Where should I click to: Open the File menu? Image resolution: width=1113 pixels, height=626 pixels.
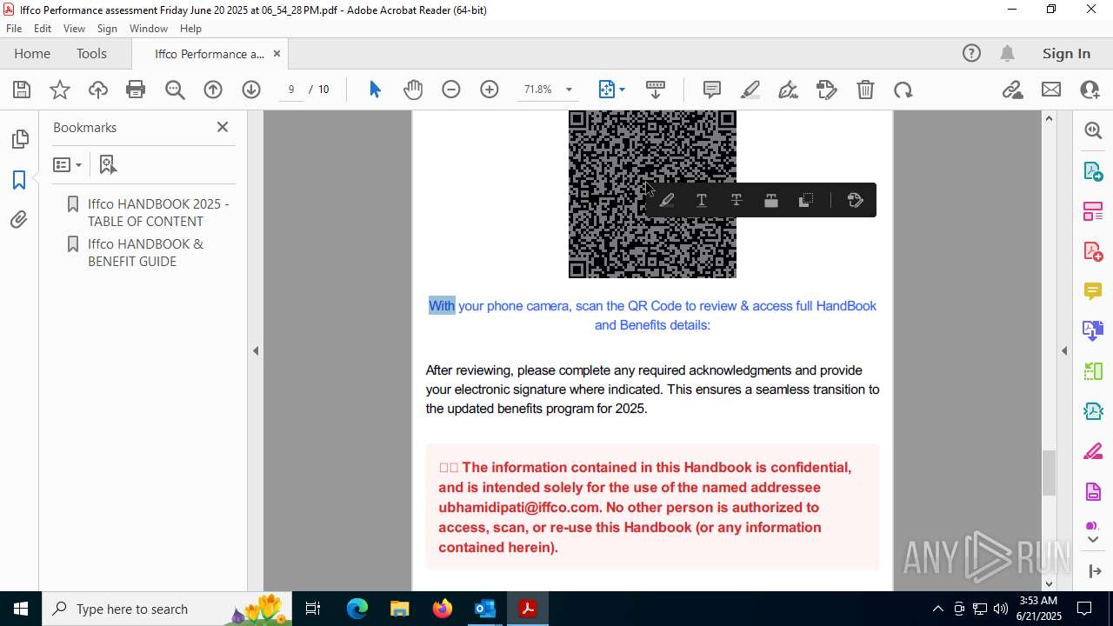(14, 29)
